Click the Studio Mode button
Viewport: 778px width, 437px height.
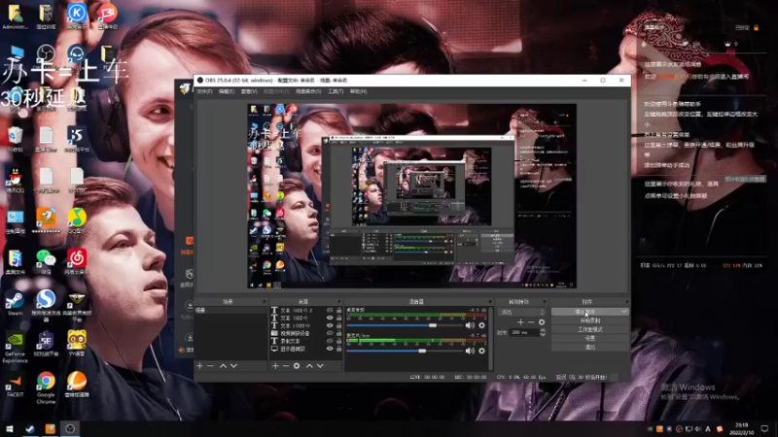[x=590, y=329]
